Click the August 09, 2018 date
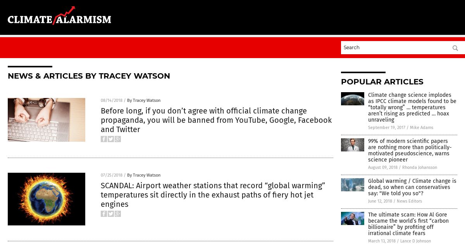This screenshot has width=465, height=244. pyautogui.click(x=383, y=167)
